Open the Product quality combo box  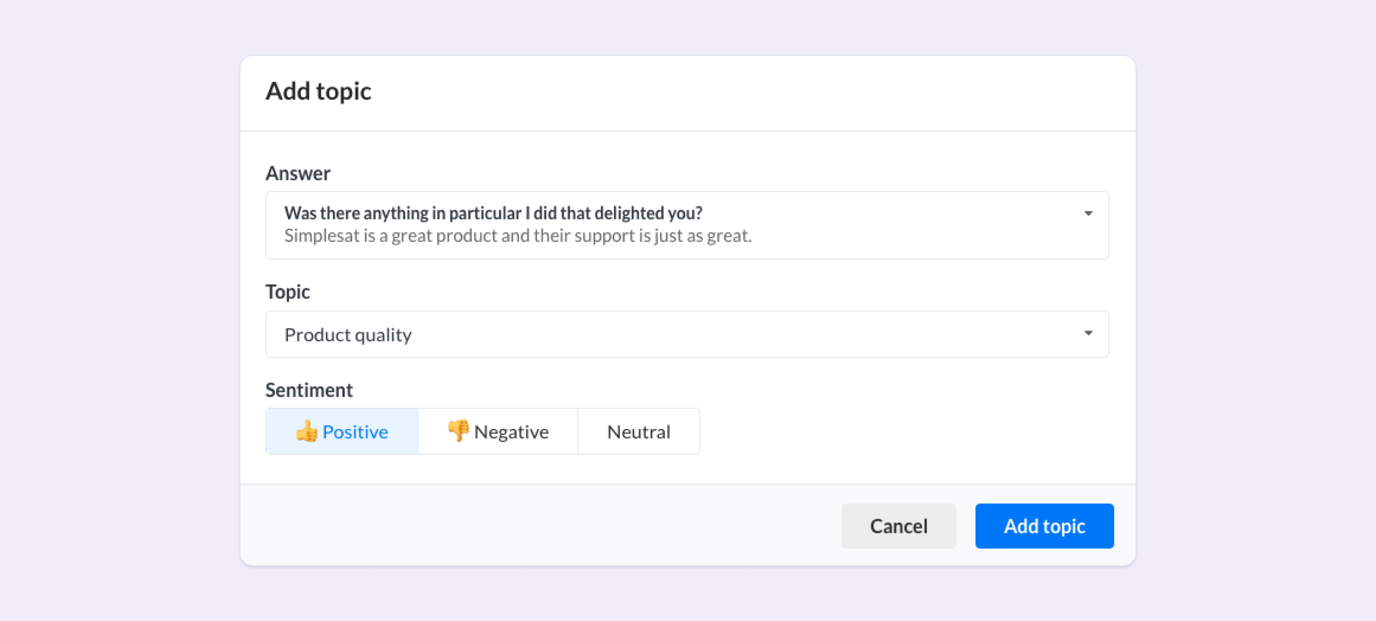[687, 335]
